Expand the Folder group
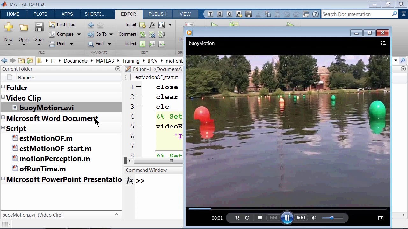408x229 pixels. [3, 87]
